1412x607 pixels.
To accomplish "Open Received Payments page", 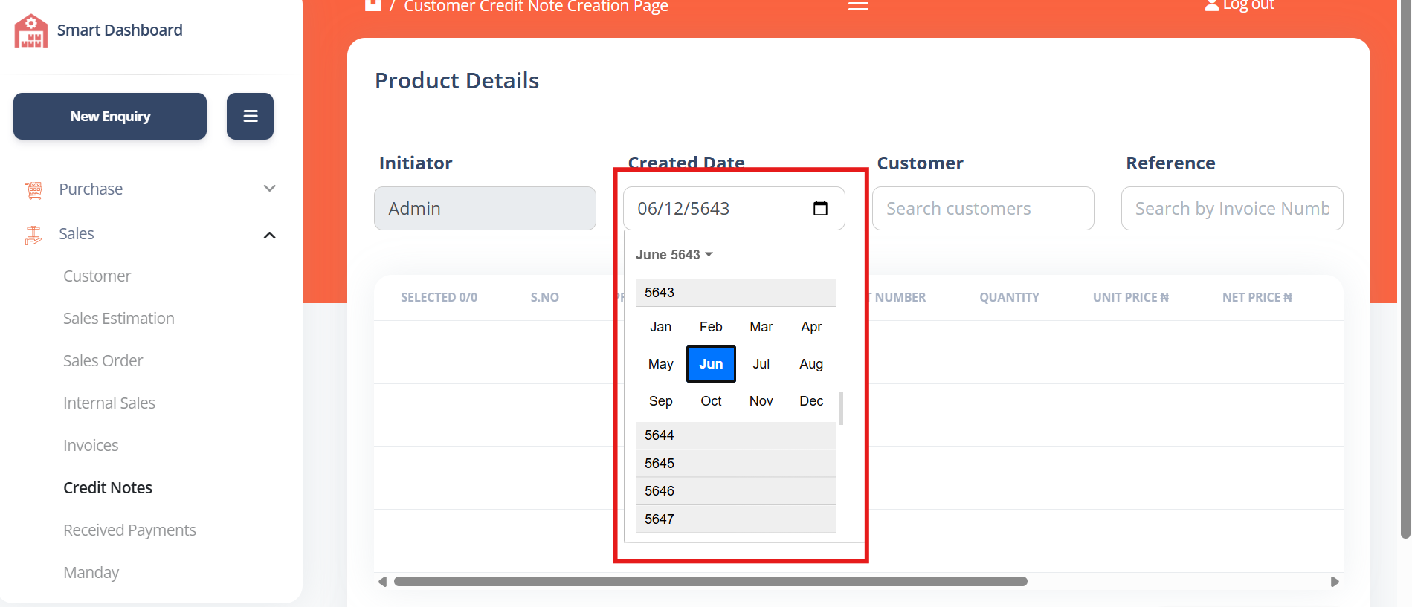I will click(x=130, y=530).
